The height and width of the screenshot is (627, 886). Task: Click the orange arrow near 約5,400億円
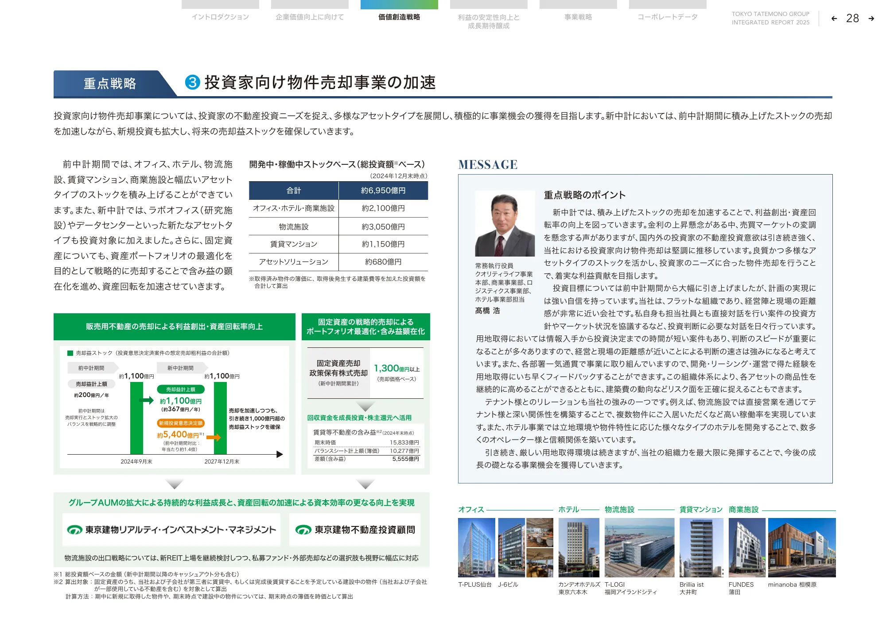click(x=214, y=437)
